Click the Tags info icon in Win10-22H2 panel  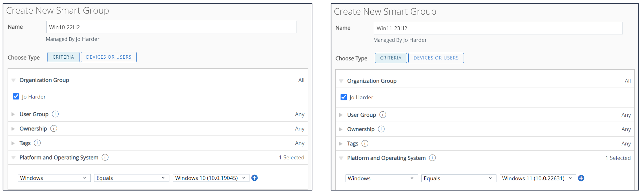click(x=37, y=143)
